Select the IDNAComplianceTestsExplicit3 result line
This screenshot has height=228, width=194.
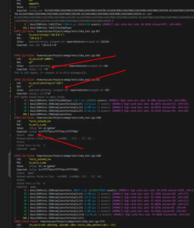(102, 111)
